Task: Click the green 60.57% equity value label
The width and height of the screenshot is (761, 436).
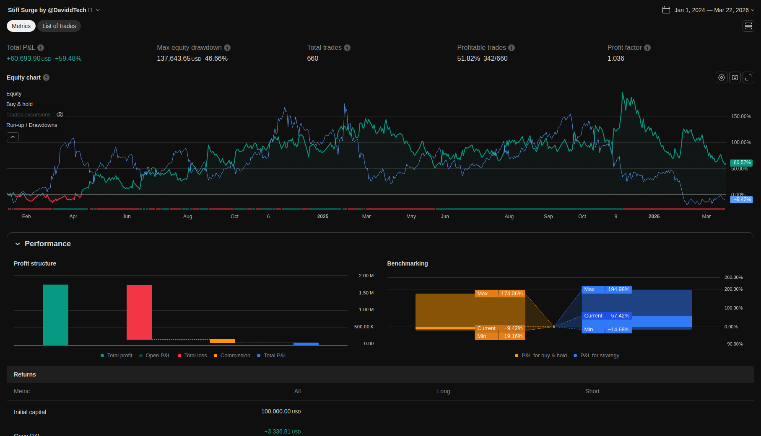Action: pos(741,163)
